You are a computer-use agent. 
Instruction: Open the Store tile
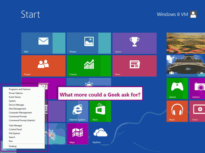[x=100, y=111]
